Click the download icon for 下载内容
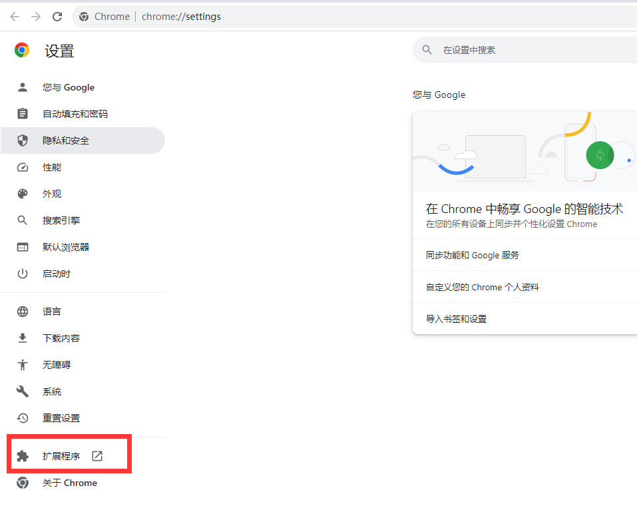The height and width of the screenshot is (510, 637). point(23,338)
